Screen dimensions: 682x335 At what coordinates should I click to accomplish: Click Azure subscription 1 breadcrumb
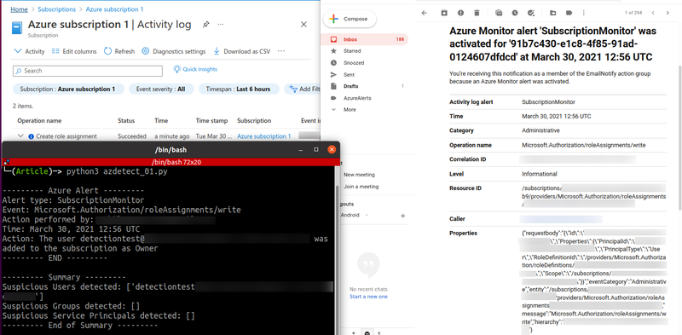coord(115,9)
